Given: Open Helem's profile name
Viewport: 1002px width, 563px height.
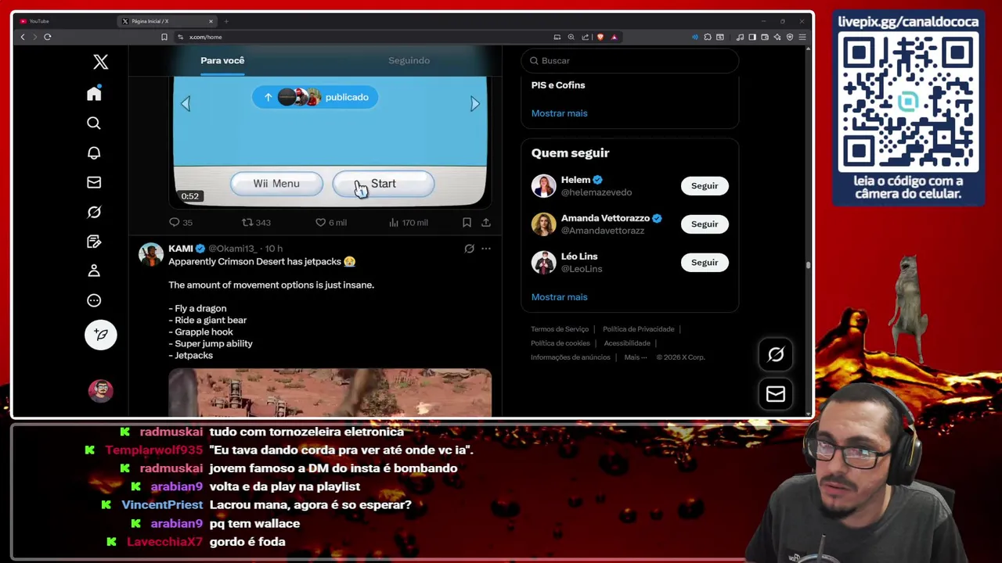Looking at the screenshot, I should tap(575, 180).
